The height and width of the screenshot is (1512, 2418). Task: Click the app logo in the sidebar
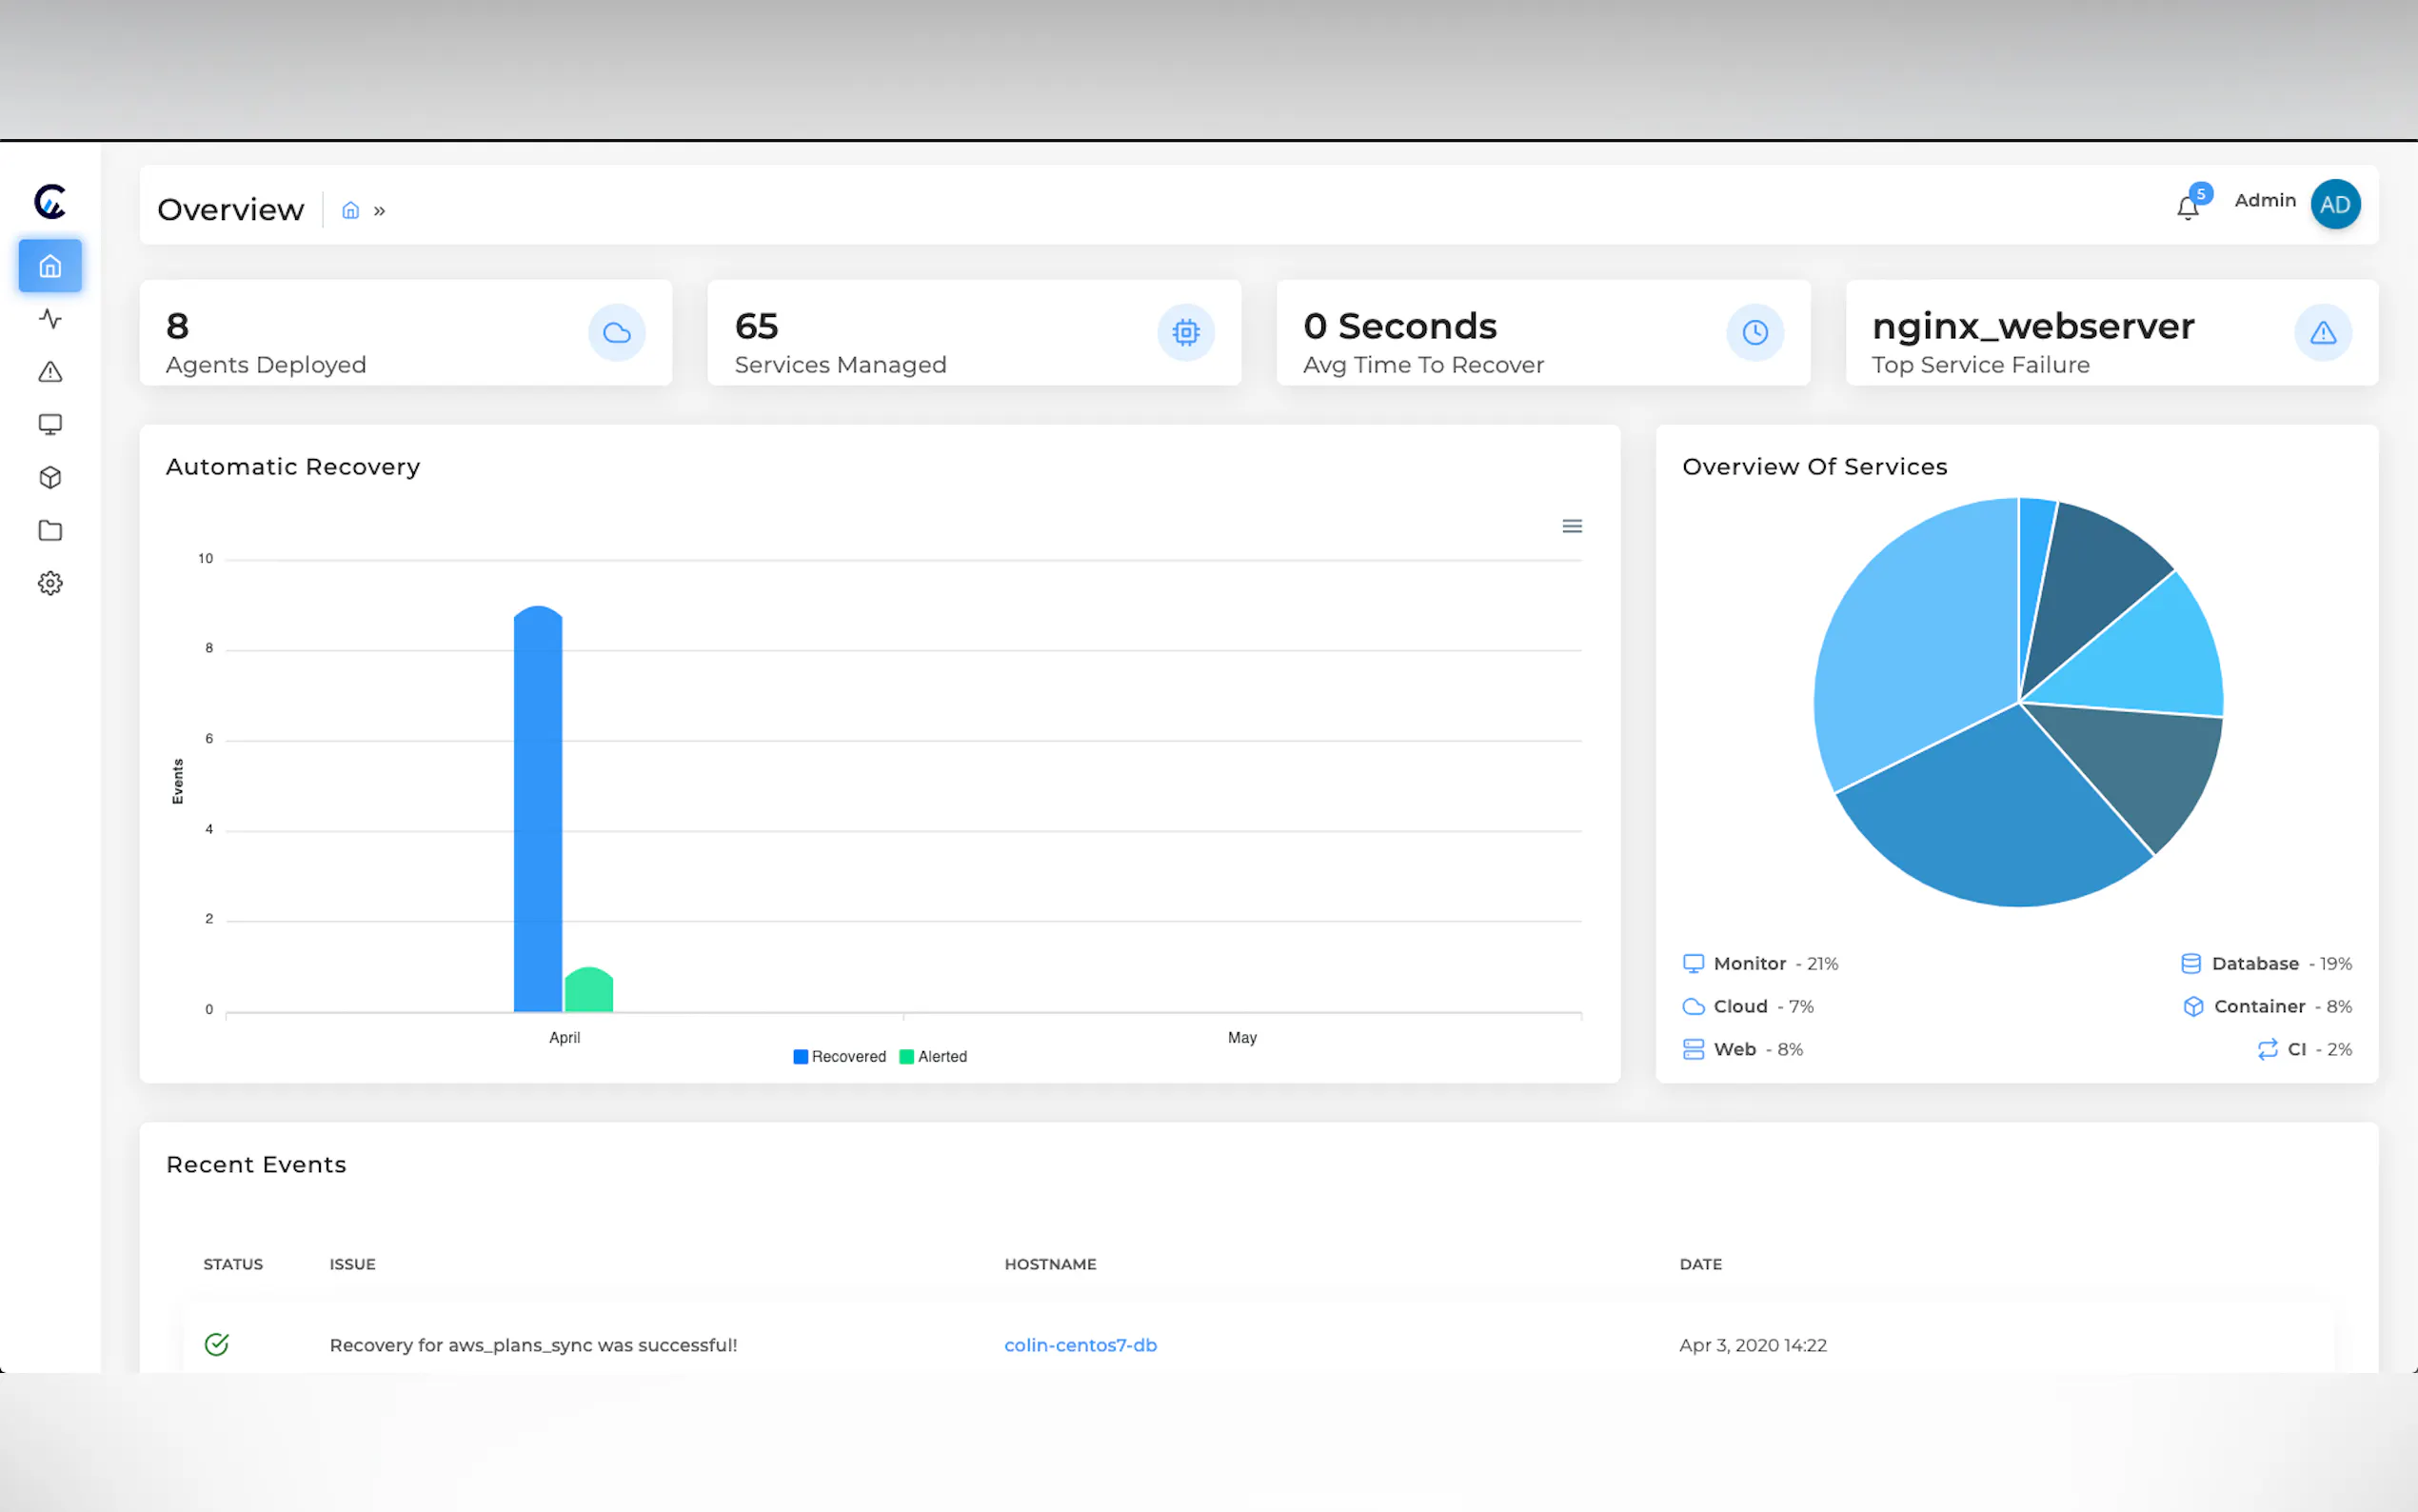point(50,202)
